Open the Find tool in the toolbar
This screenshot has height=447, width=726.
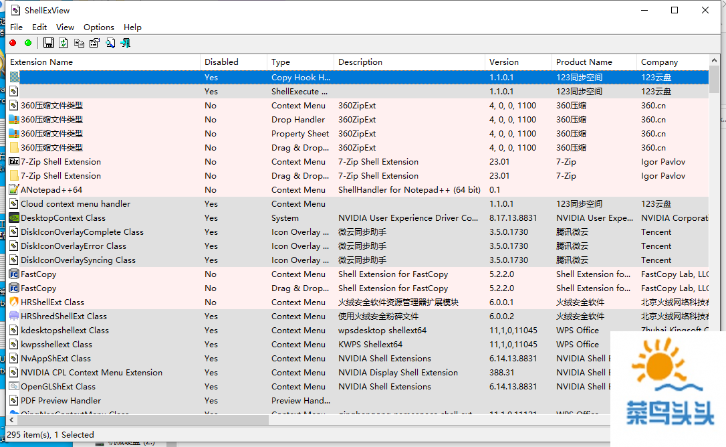[110, 43]
